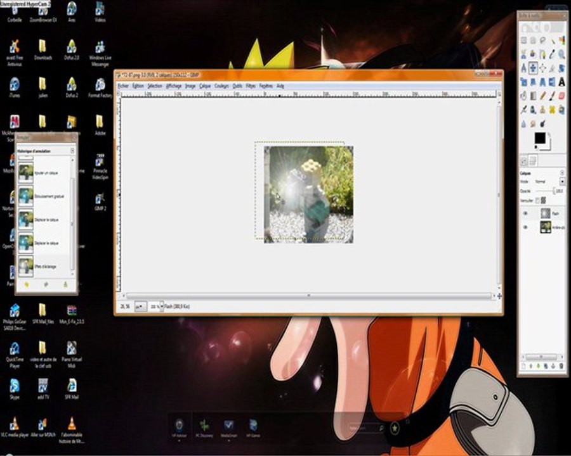The width and height of the screenshot is (571, 456).
Task: Select the Pencil tool
Action: tap(542, 96)
